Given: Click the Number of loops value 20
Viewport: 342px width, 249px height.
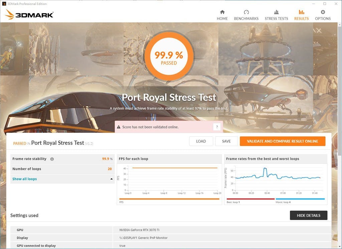Looking at the screenshot, I should click(110, 169).
